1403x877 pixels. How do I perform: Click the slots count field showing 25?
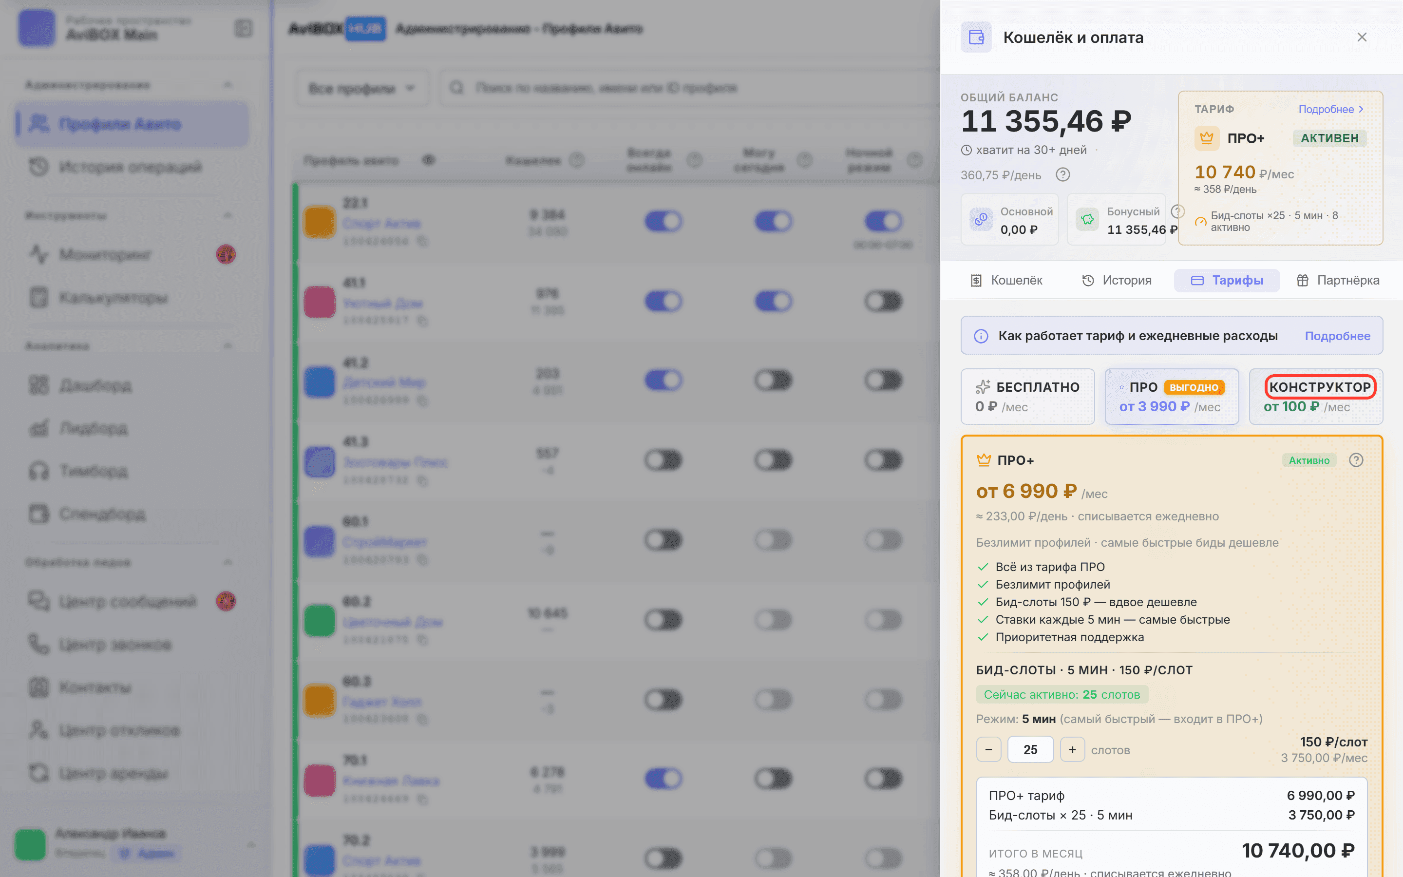click(x=1030, y=749)
